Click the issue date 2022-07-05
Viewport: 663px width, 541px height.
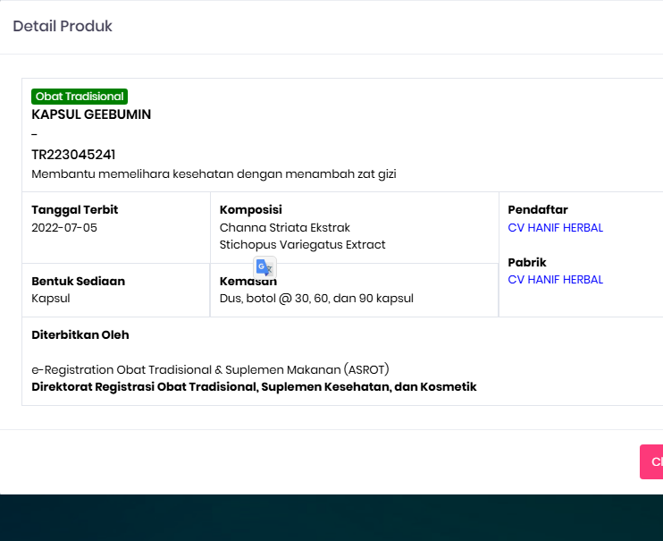coord(64,227)
